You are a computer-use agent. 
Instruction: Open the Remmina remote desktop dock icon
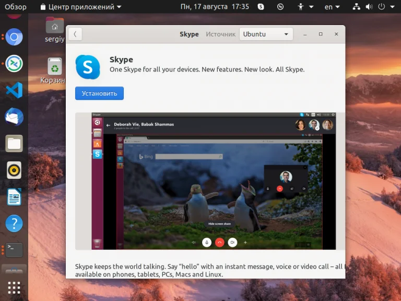coord(14,63)
